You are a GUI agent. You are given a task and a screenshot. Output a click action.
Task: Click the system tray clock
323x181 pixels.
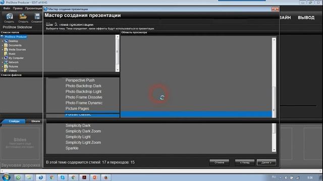tap(310, 177)
